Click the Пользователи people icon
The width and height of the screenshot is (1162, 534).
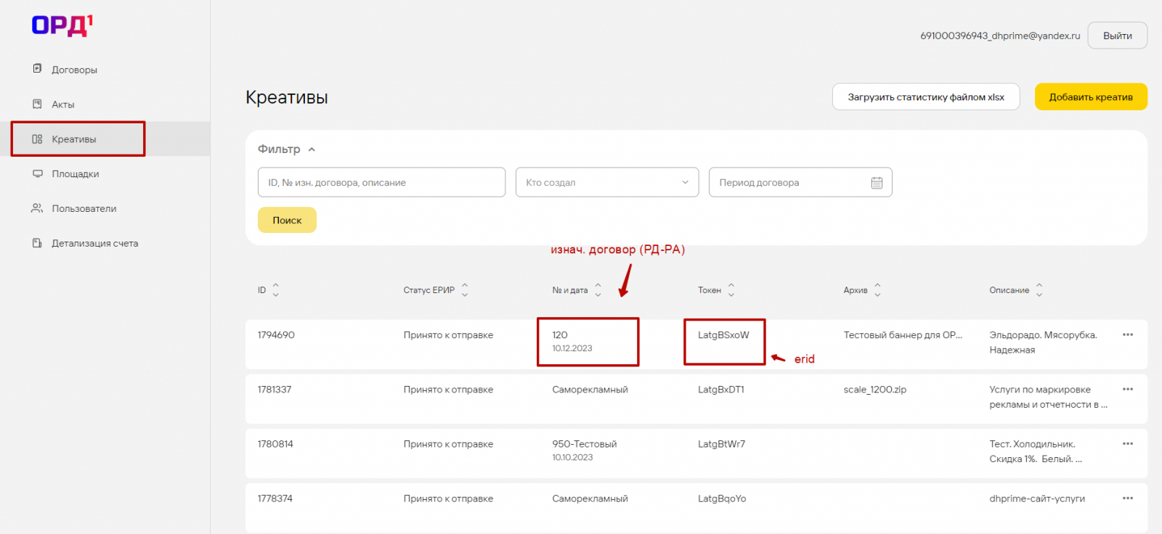coord(37,208)
